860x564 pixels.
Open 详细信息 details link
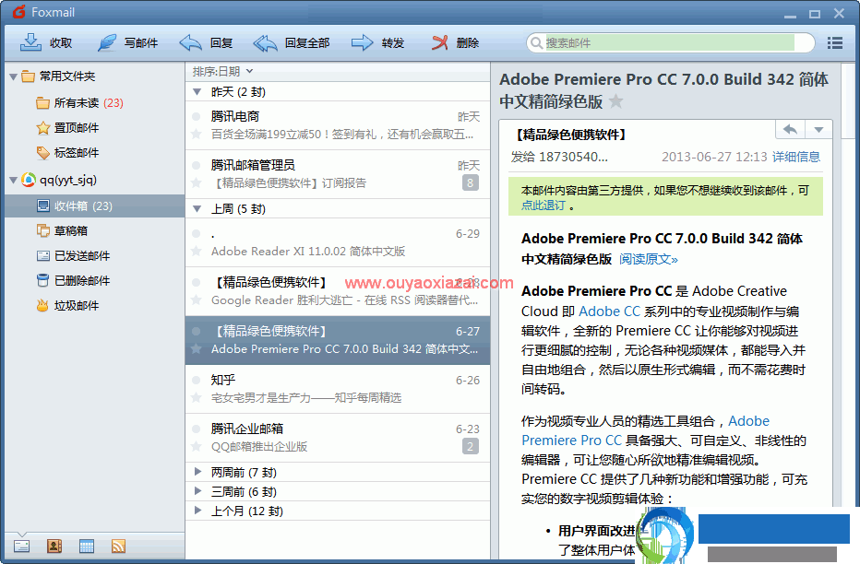click(x=795, y=158)
